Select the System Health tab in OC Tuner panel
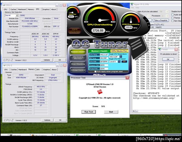 [x=99, y=51]
